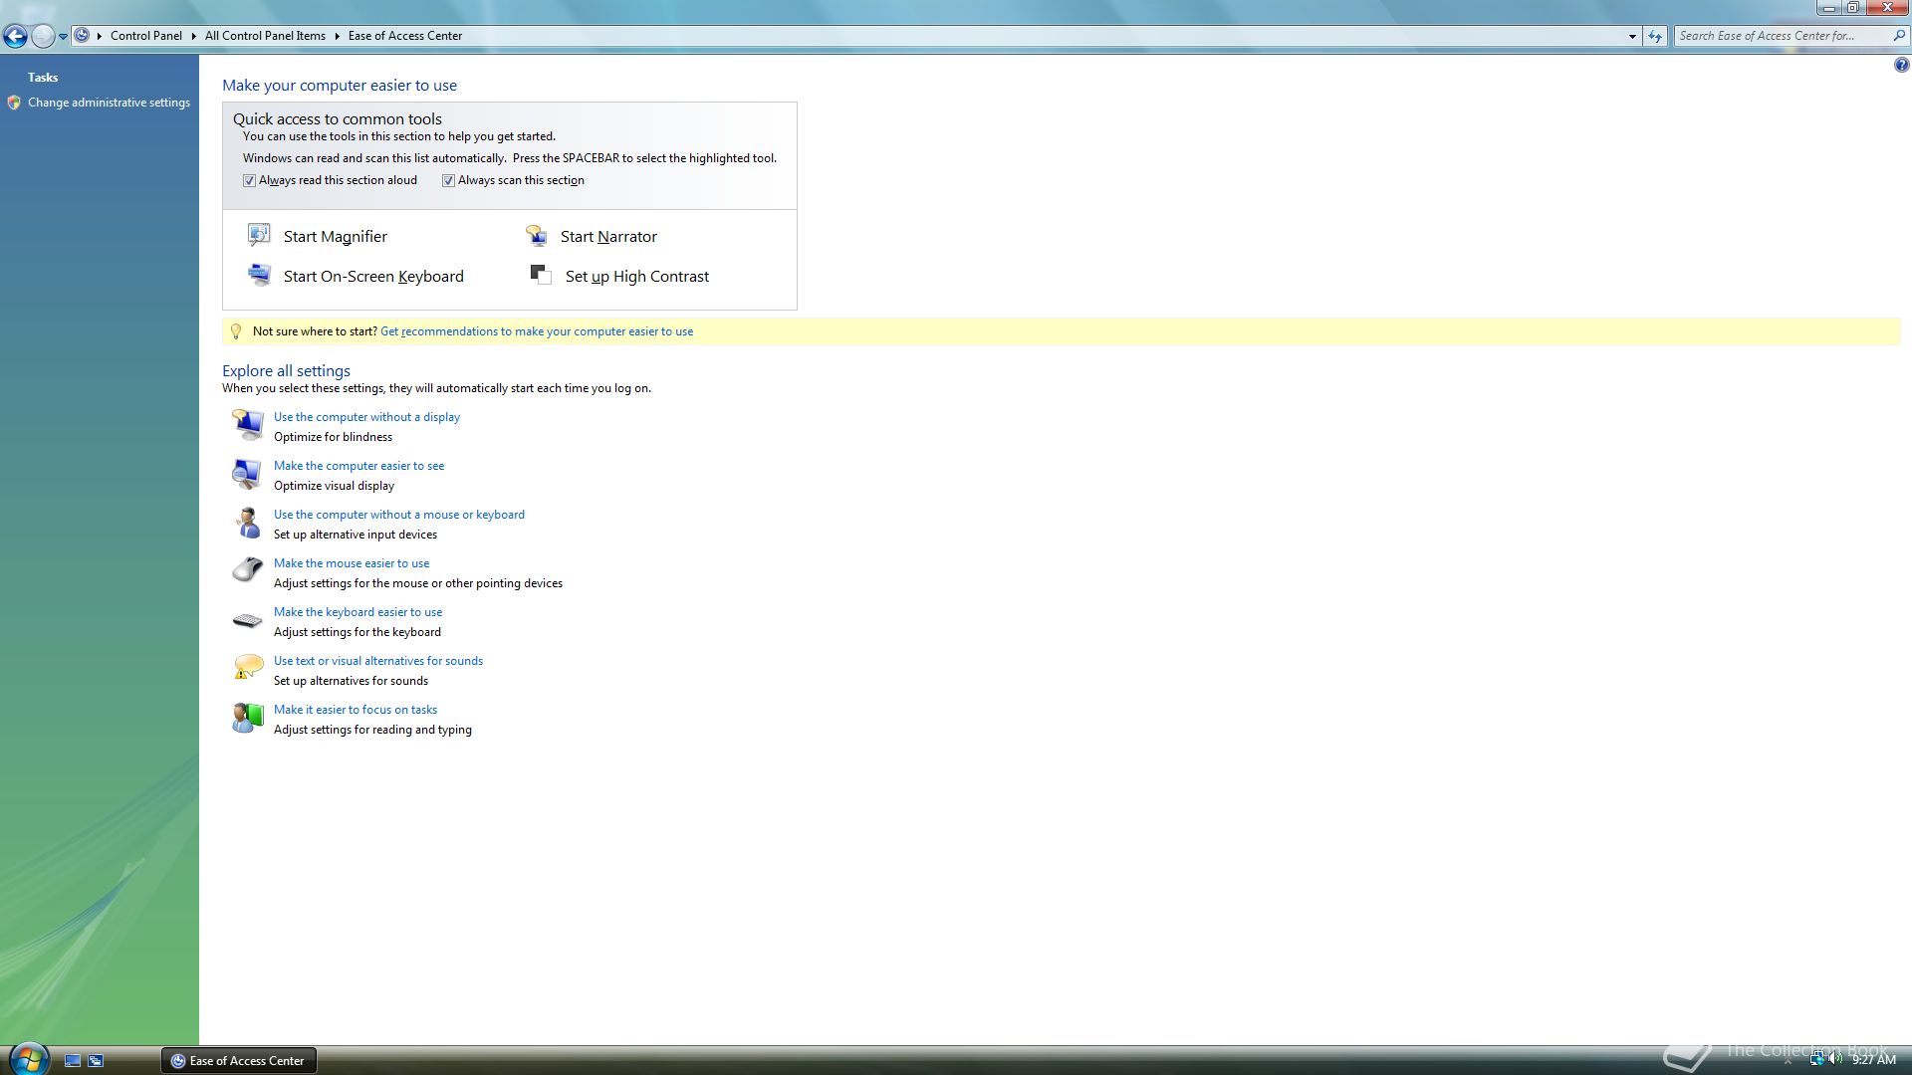The width and height of the screenshot is (1912, 1075).
Task: Open 'Use the computer without a display' link
Action: pyautogui.click(x=366, y=417)
